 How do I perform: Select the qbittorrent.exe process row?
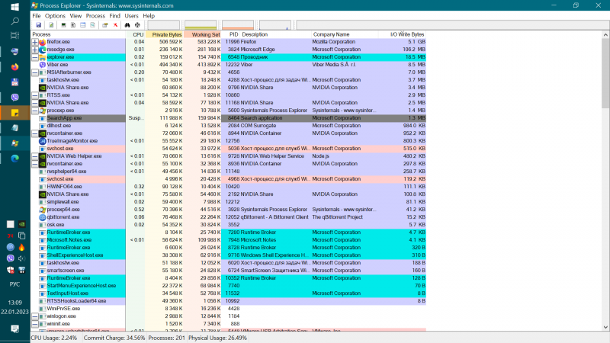coord(228,217)
